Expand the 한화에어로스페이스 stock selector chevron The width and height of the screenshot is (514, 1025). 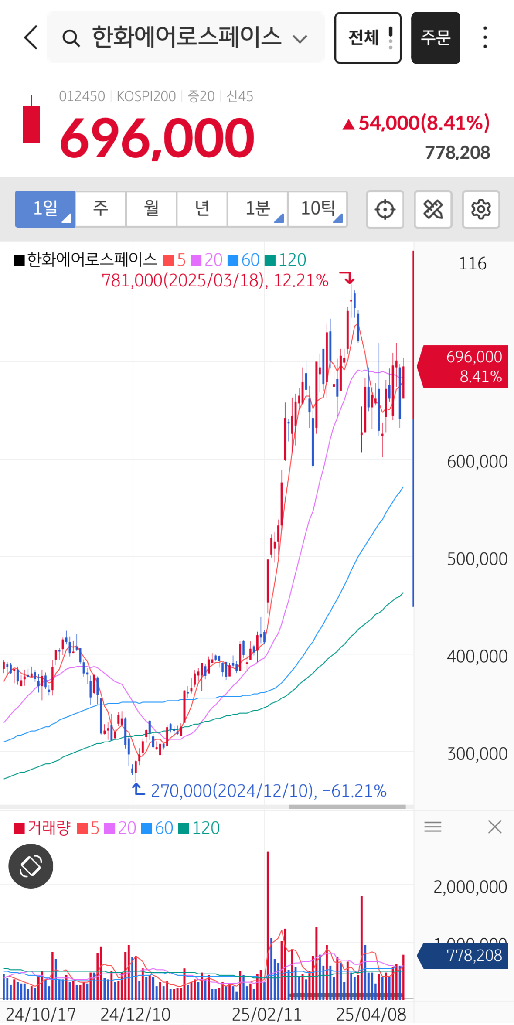point(300,39)
